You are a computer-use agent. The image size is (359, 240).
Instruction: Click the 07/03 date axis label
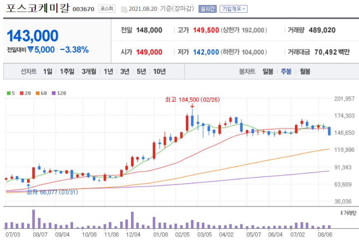[x=13, y=235]
